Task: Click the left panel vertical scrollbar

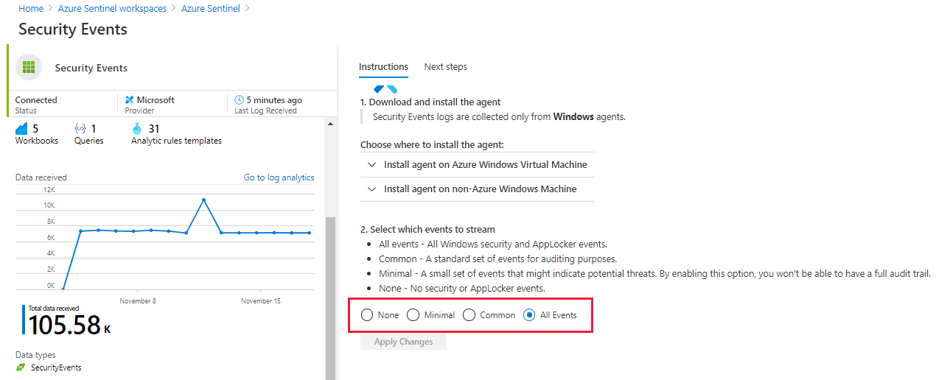Action: (331, 295)
